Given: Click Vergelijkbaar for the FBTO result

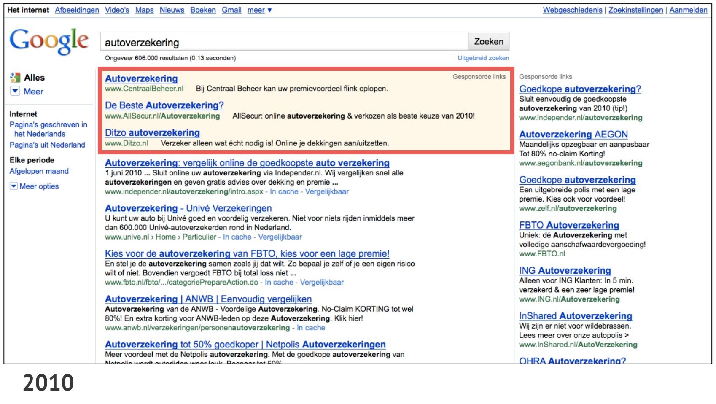Looking at the screenshot, I should (322, 283).
